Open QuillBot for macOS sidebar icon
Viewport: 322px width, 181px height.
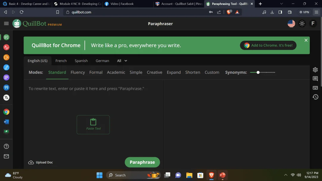pyautogui.click(x=6, y=132)
